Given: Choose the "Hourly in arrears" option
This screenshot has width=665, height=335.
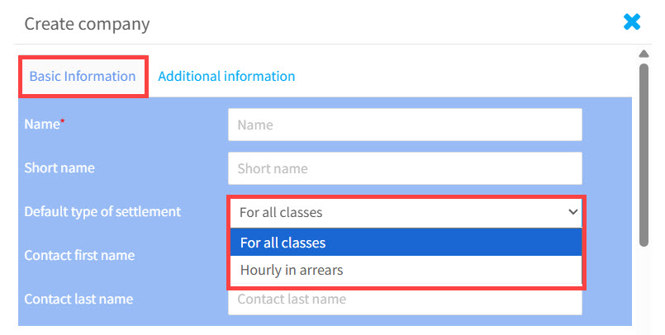Looking at the screenshot, I should pos(405,270).
